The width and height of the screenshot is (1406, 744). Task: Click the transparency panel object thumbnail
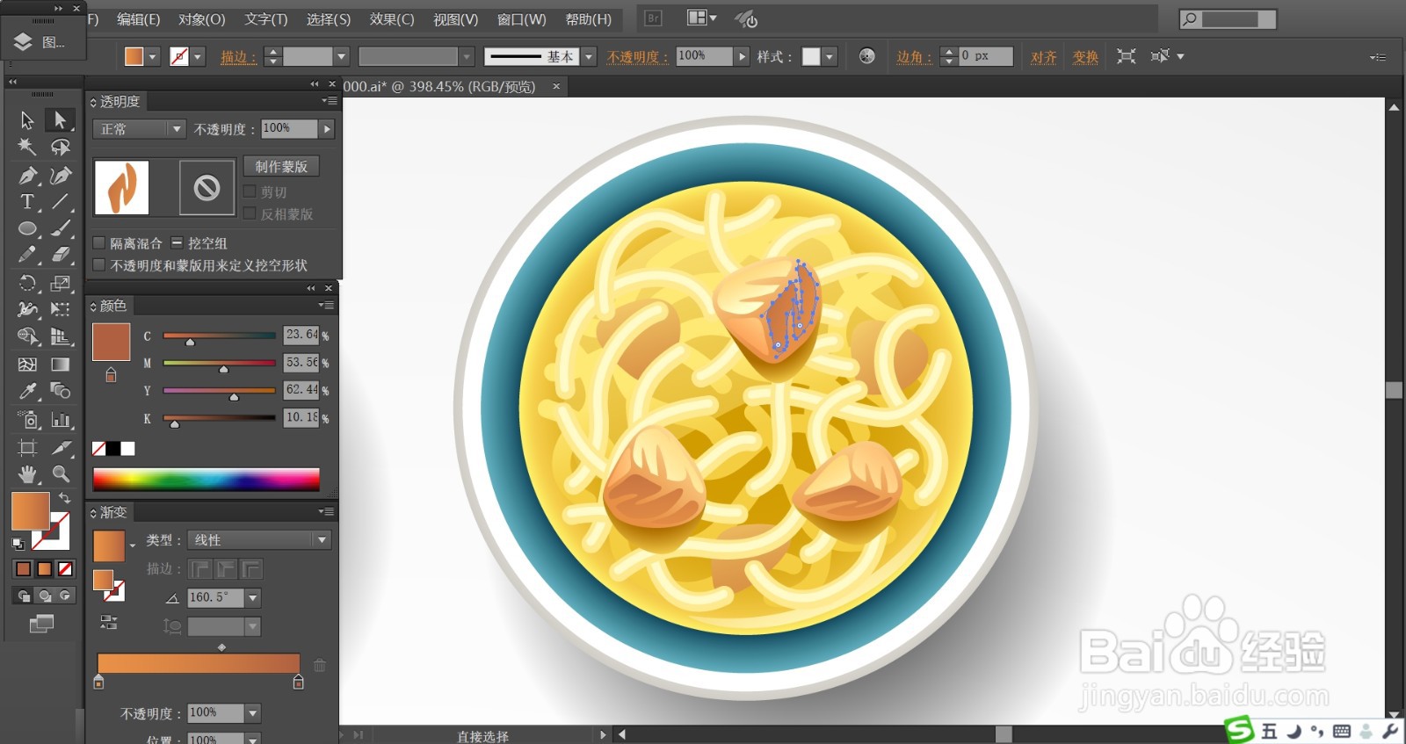pos(121,187)
